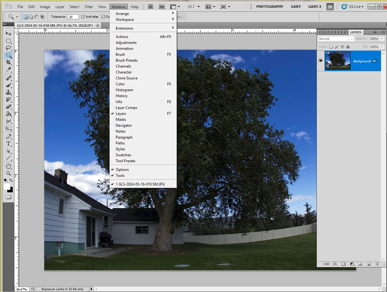Open the CS Live button
Viewport: 387px width, 292px height.
pyautogui.click(x=353, y=7)
